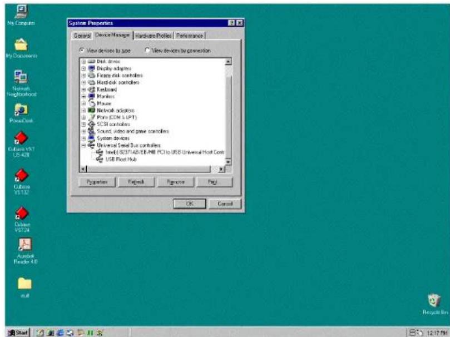Click the Hard disk controllers icon

click(92, 82)
